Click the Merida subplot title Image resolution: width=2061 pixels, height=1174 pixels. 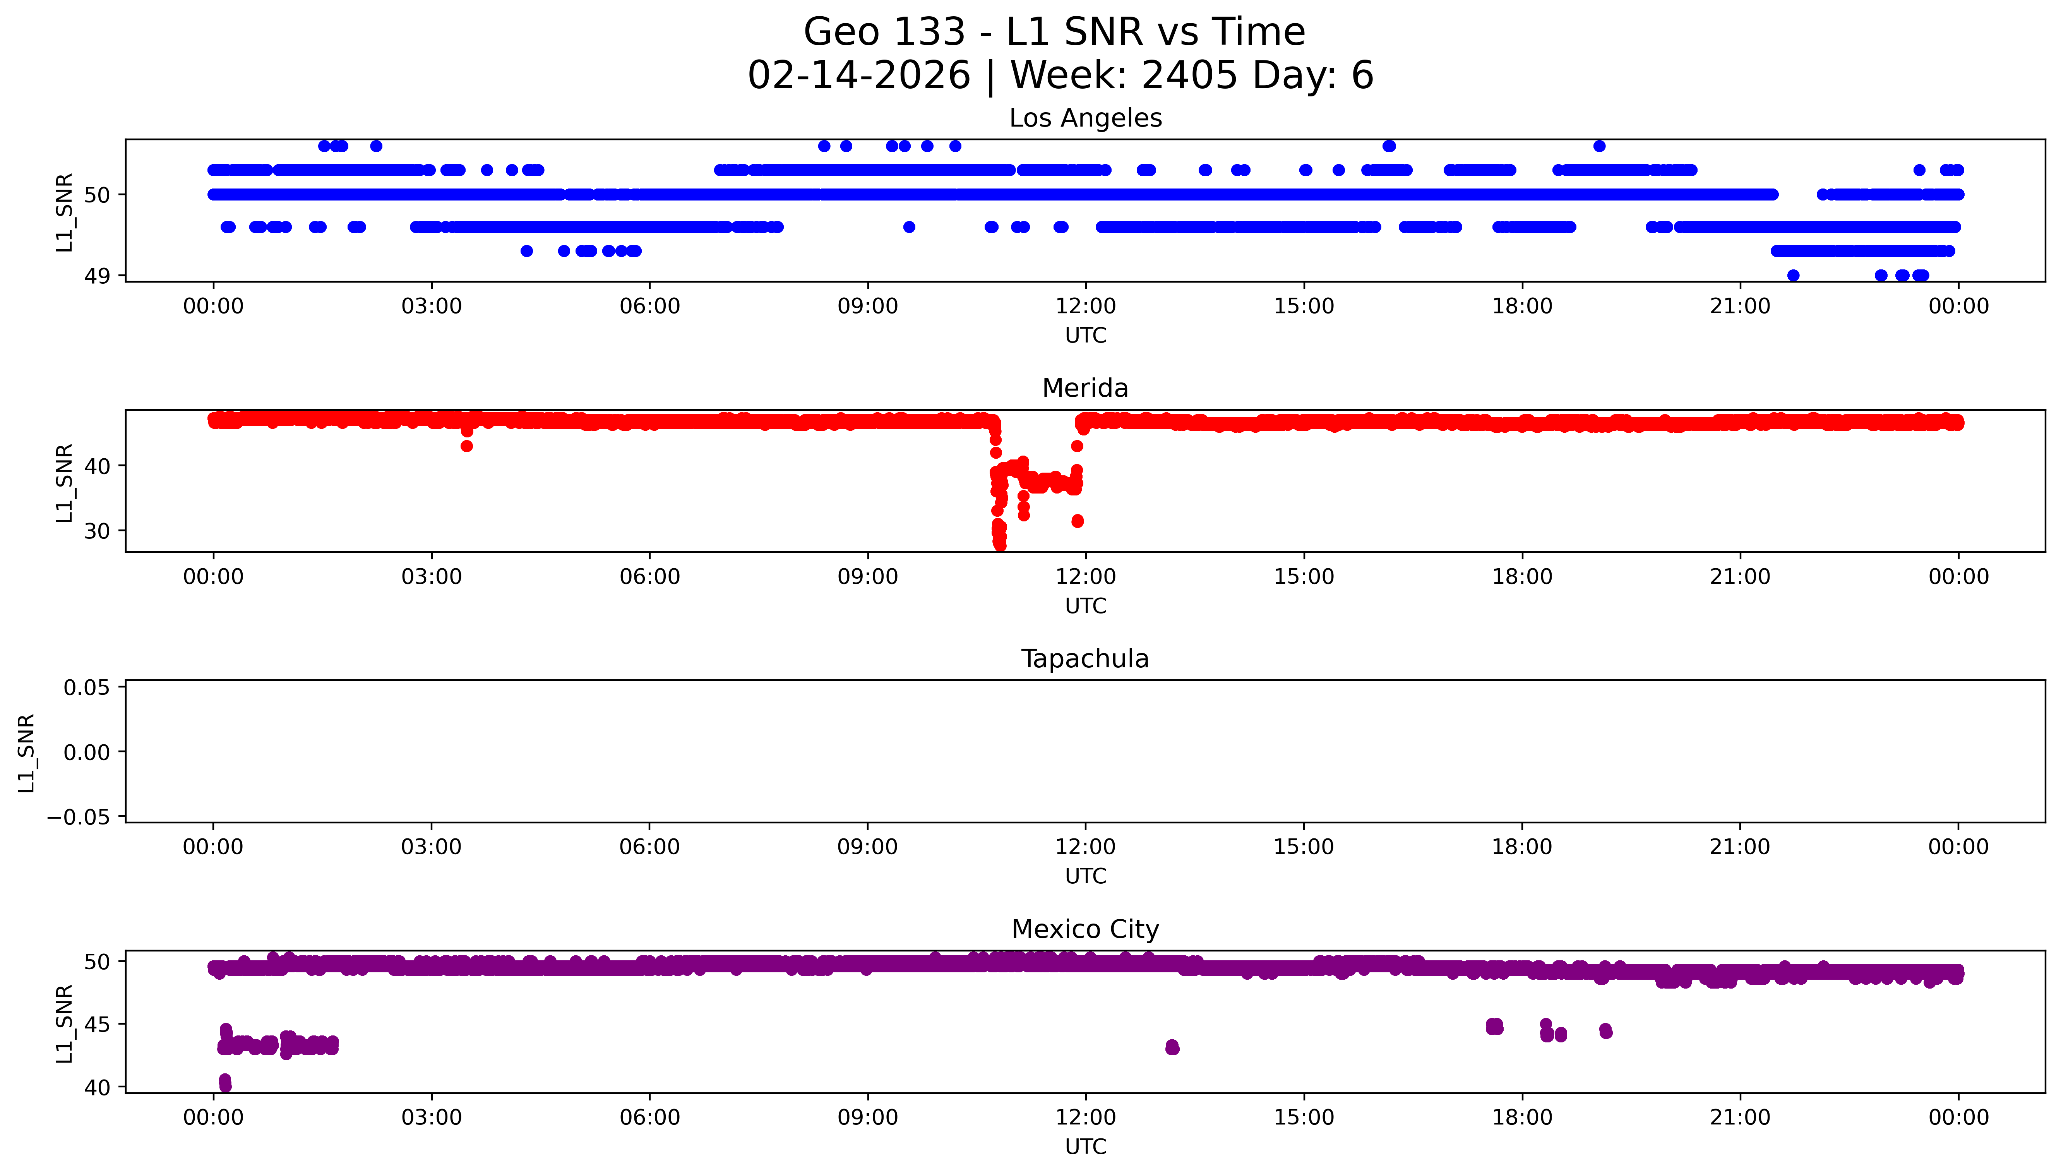pyautogui.click(x=1085, y=388)
